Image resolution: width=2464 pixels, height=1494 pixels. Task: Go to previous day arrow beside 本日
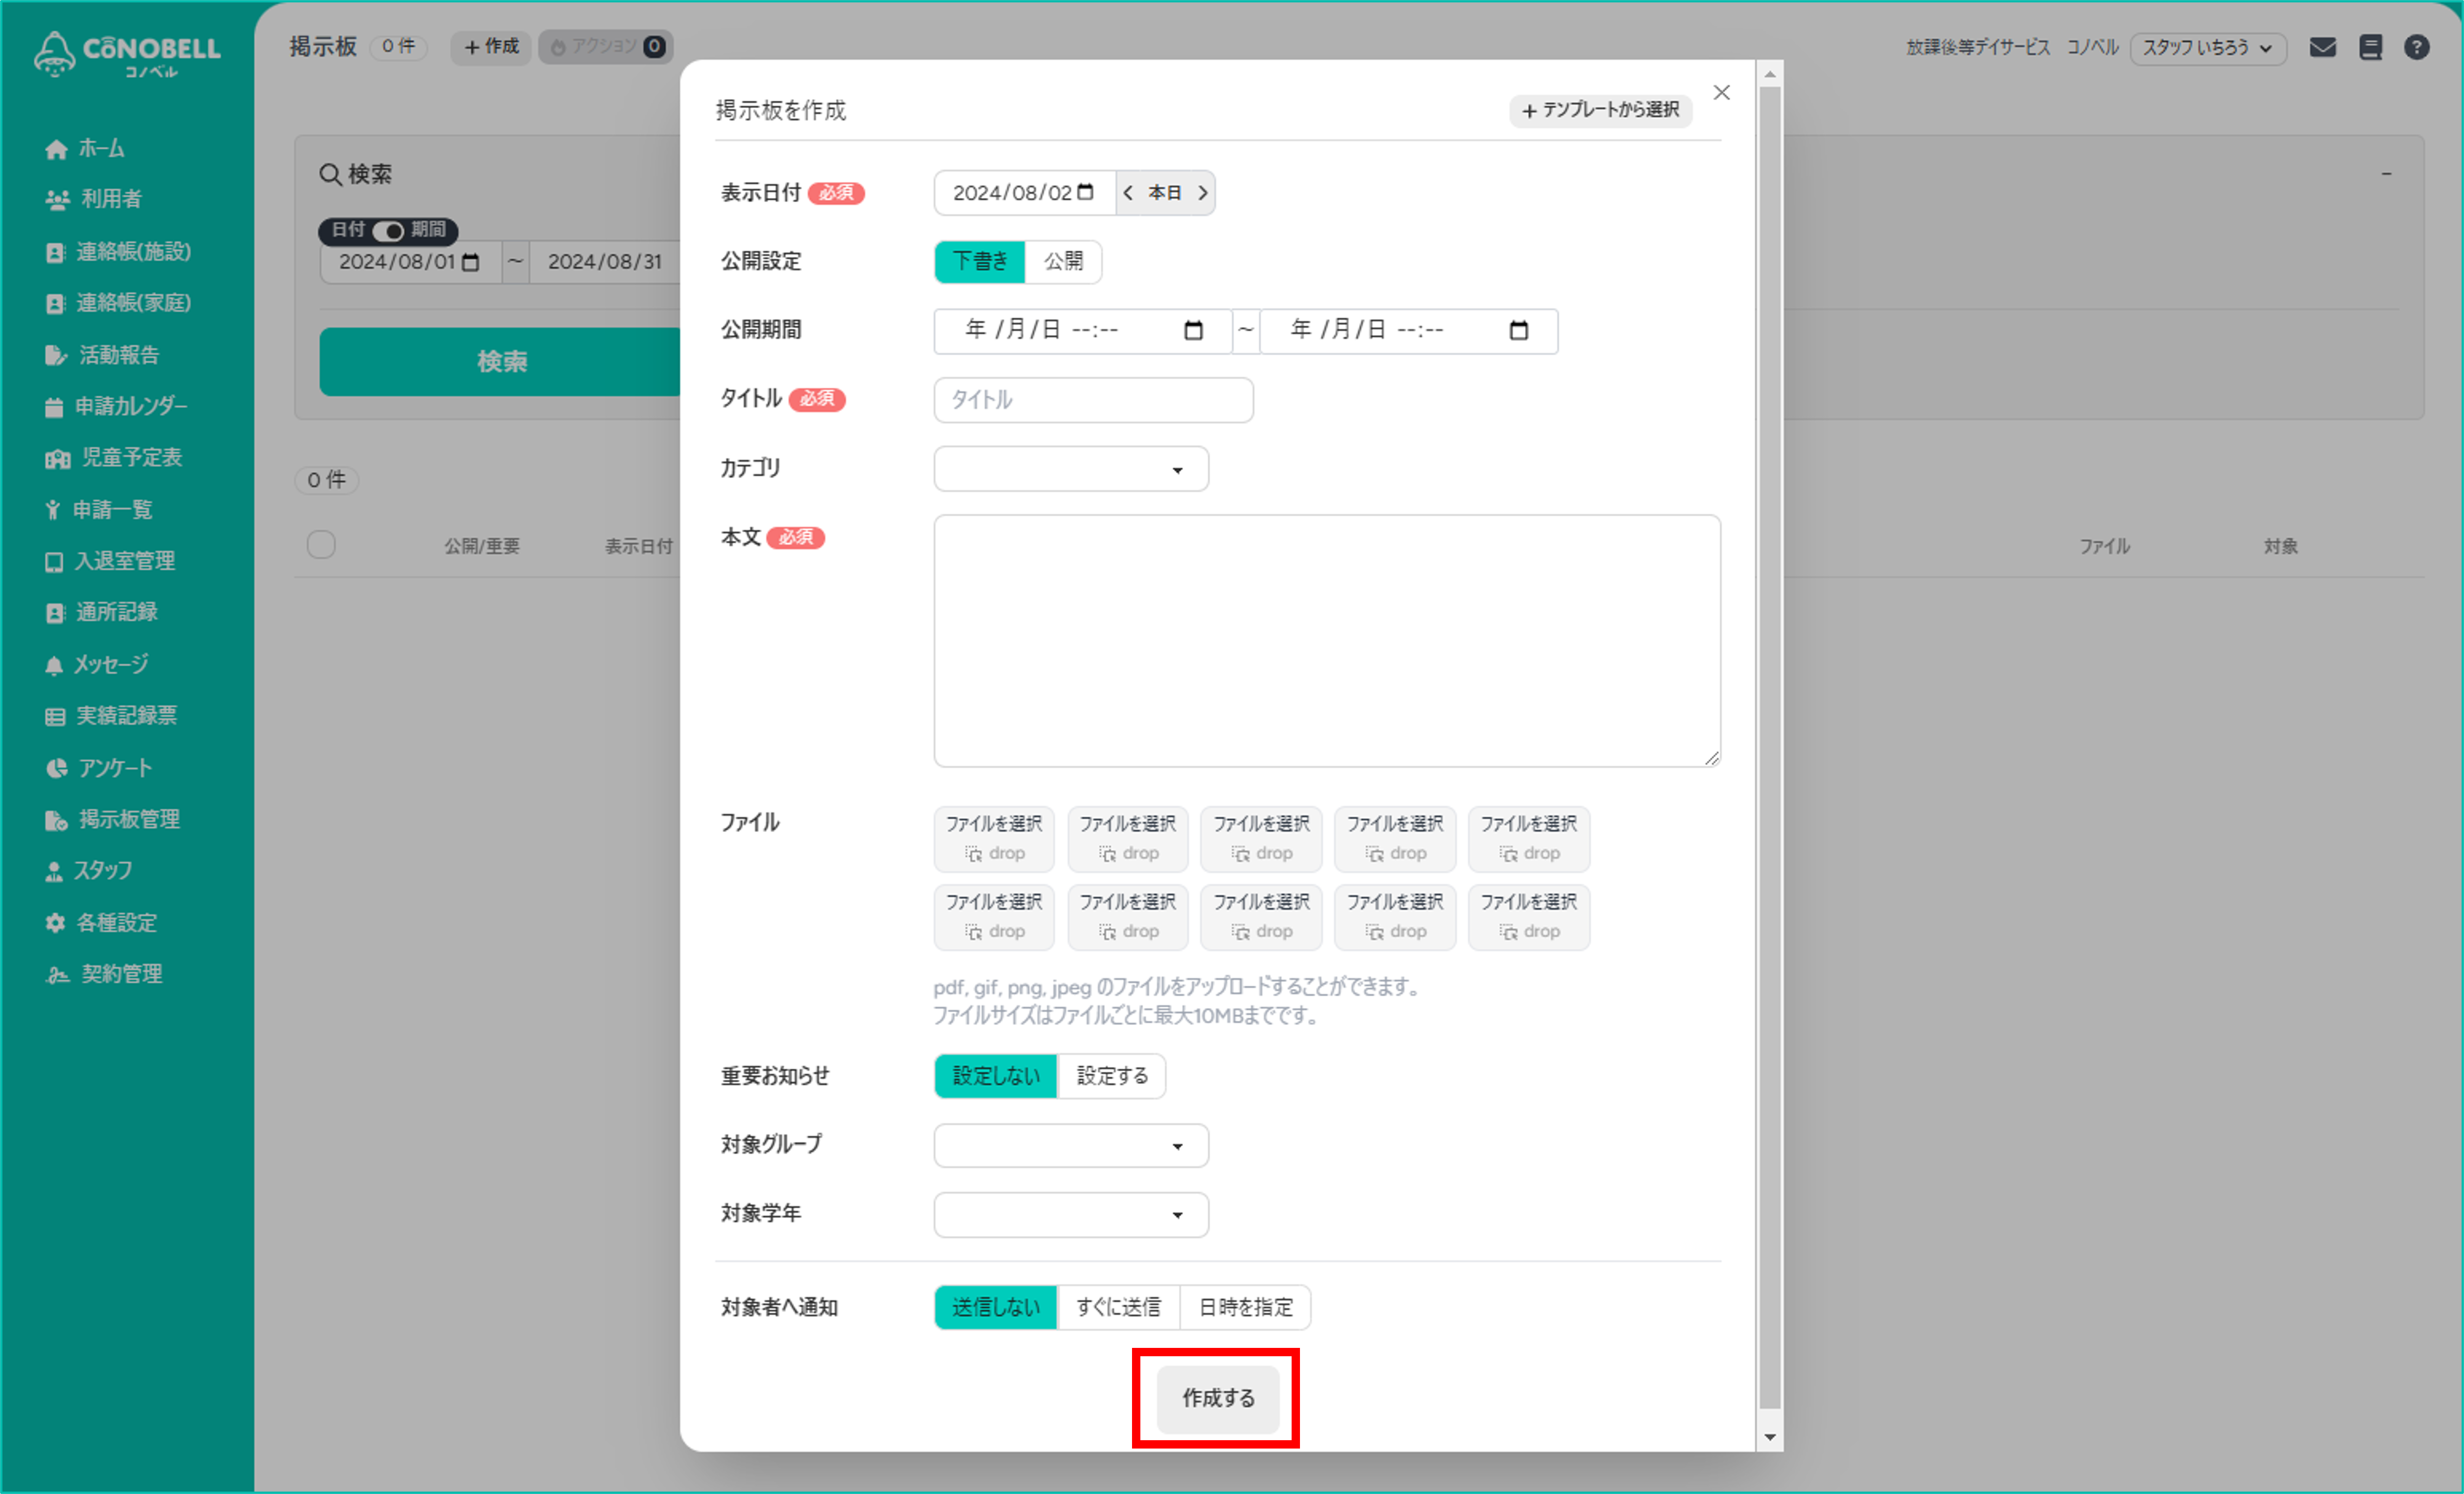click(x=1128, y=193)
